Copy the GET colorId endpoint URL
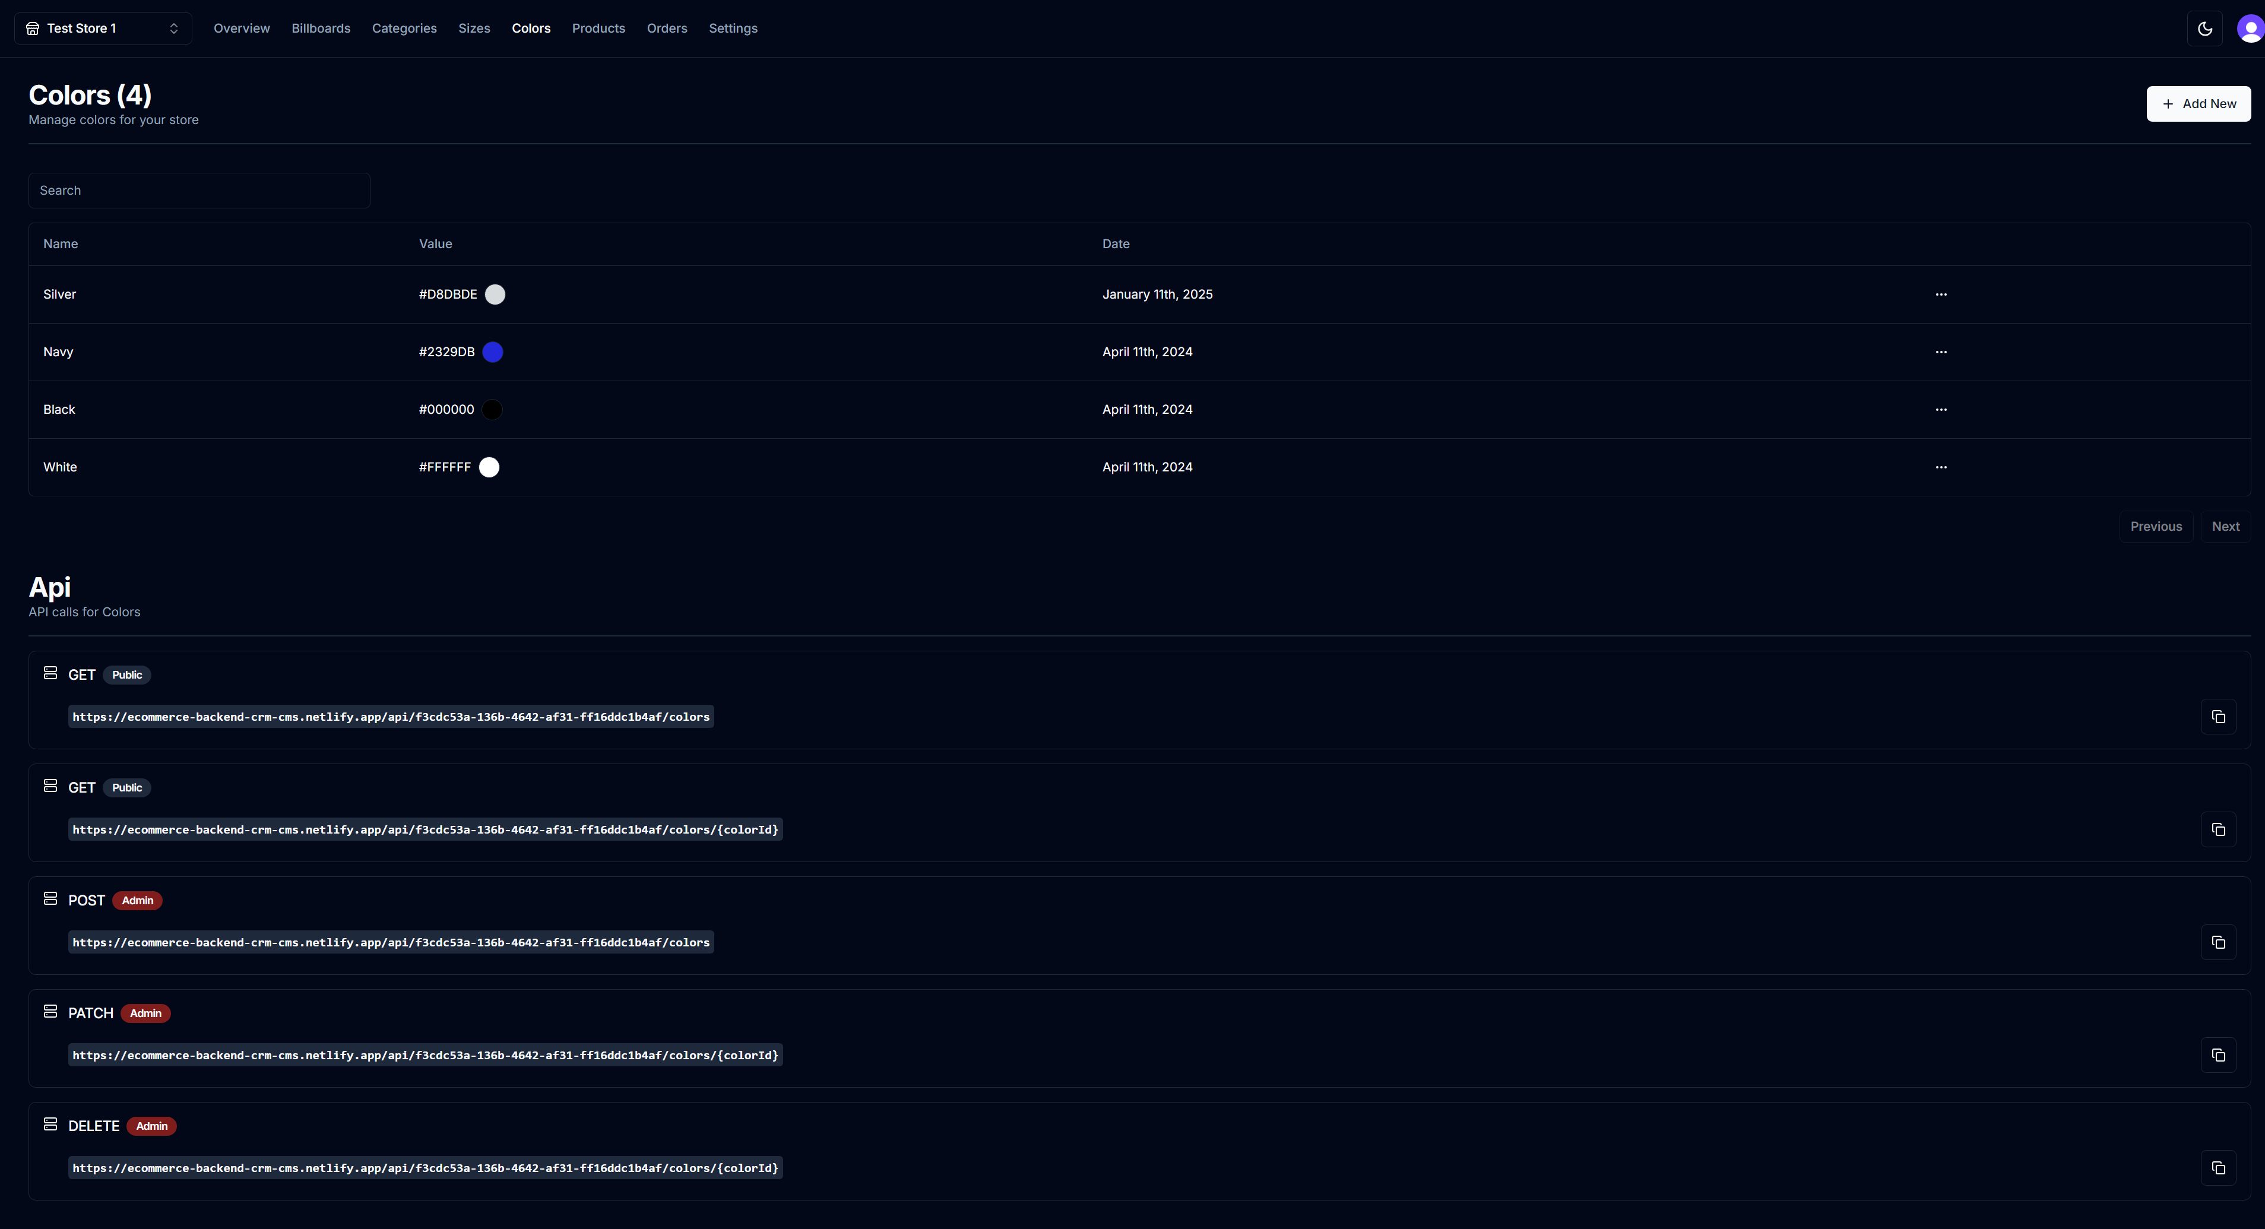 pyautogui.click(x=2218, y=829)
